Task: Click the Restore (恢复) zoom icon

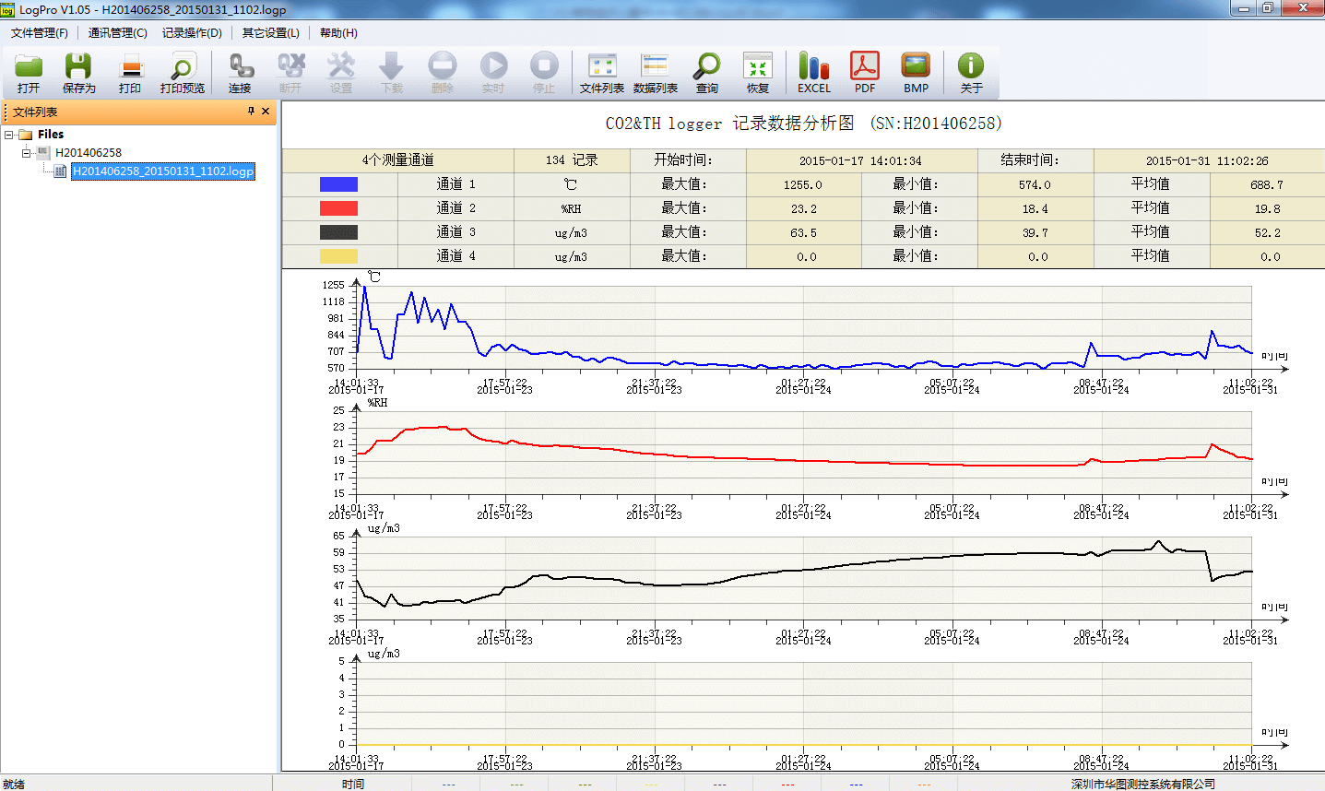Action: 757,72
